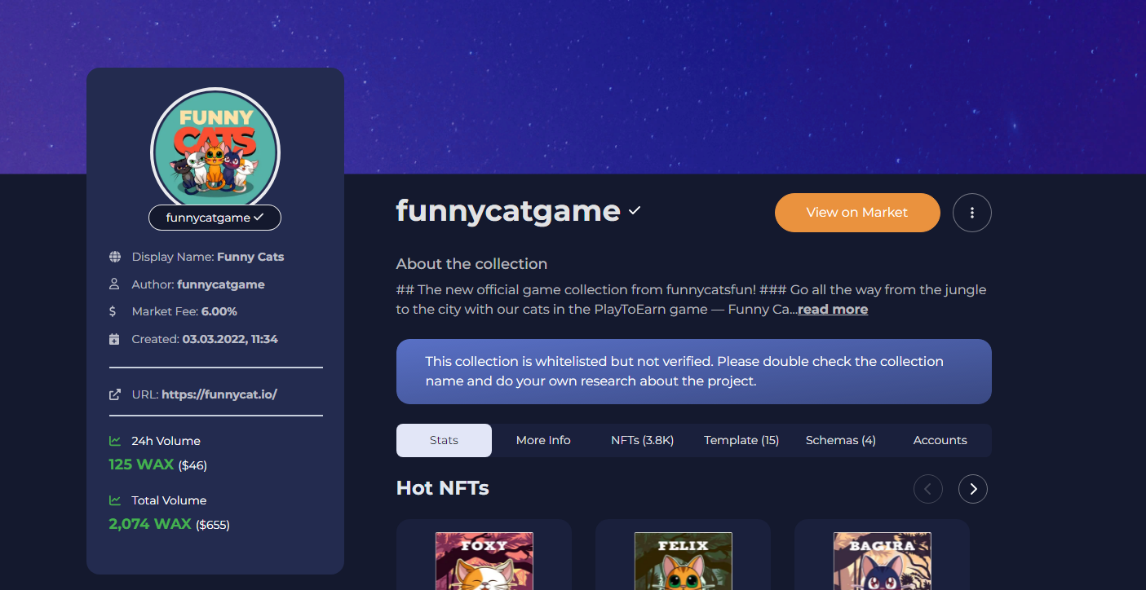Switch to the Template (15) tab
This screenshot has height=590, width=1146.
click(x=741, y=440)
